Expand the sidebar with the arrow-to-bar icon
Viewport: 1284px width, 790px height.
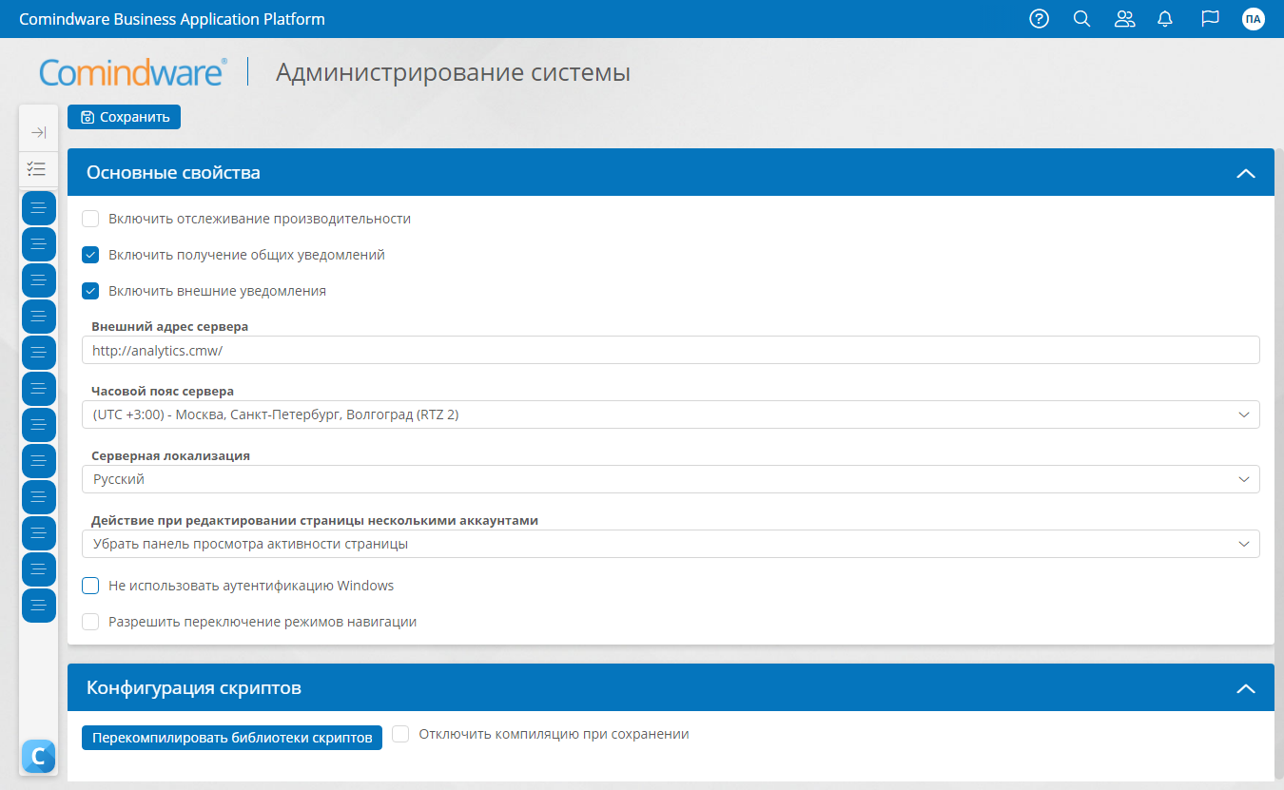coord(39,132)
